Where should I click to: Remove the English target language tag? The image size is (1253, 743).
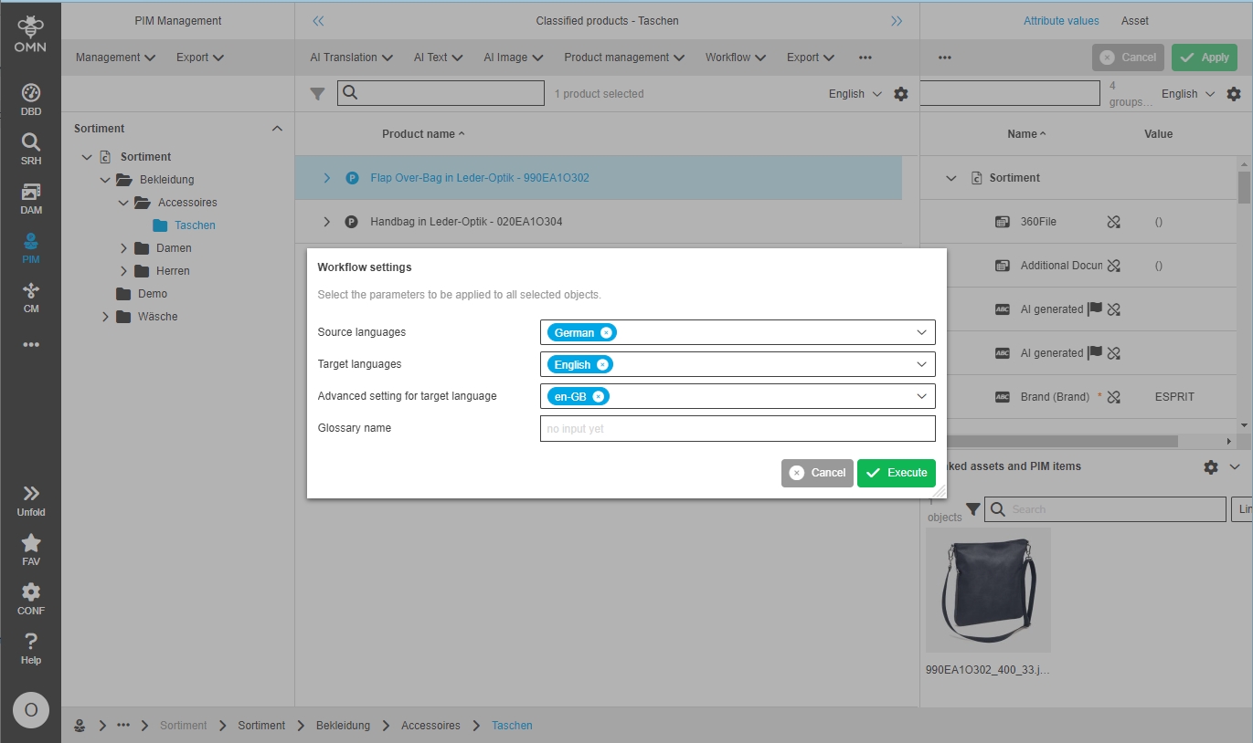pyautogui.click(x=602, y=365)
